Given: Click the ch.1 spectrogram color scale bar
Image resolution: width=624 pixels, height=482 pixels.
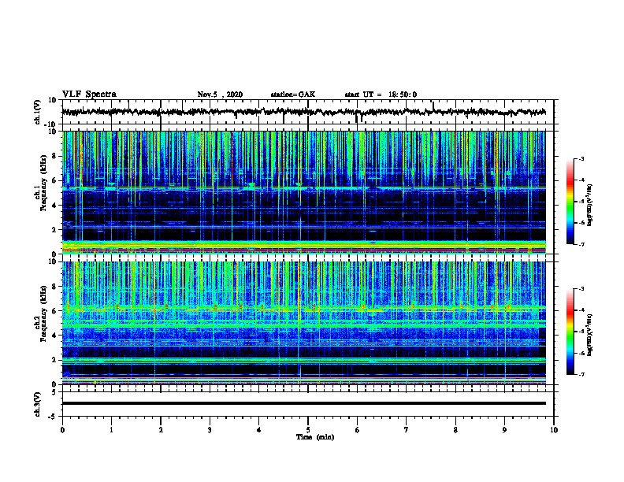Looking at the screenshot, I should click(570, 202).
